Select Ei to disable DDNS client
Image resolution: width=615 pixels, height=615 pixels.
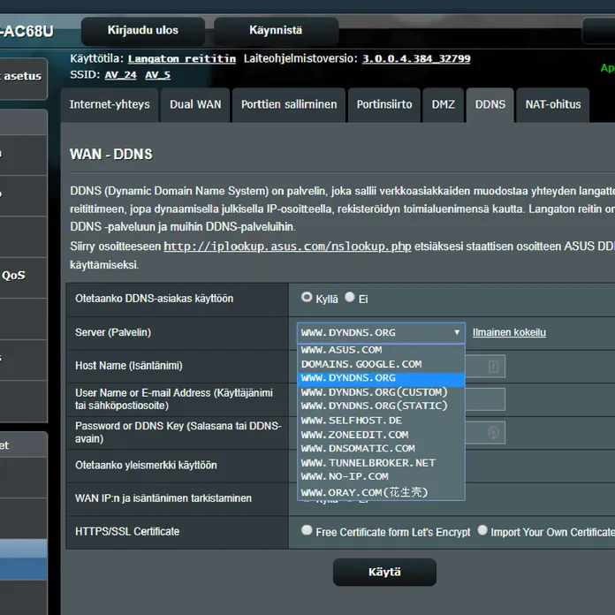tap(350, 298)
